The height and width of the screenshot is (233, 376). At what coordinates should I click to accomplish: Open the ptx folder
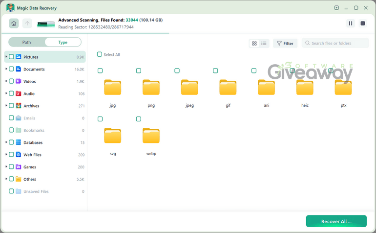[343, 87]
